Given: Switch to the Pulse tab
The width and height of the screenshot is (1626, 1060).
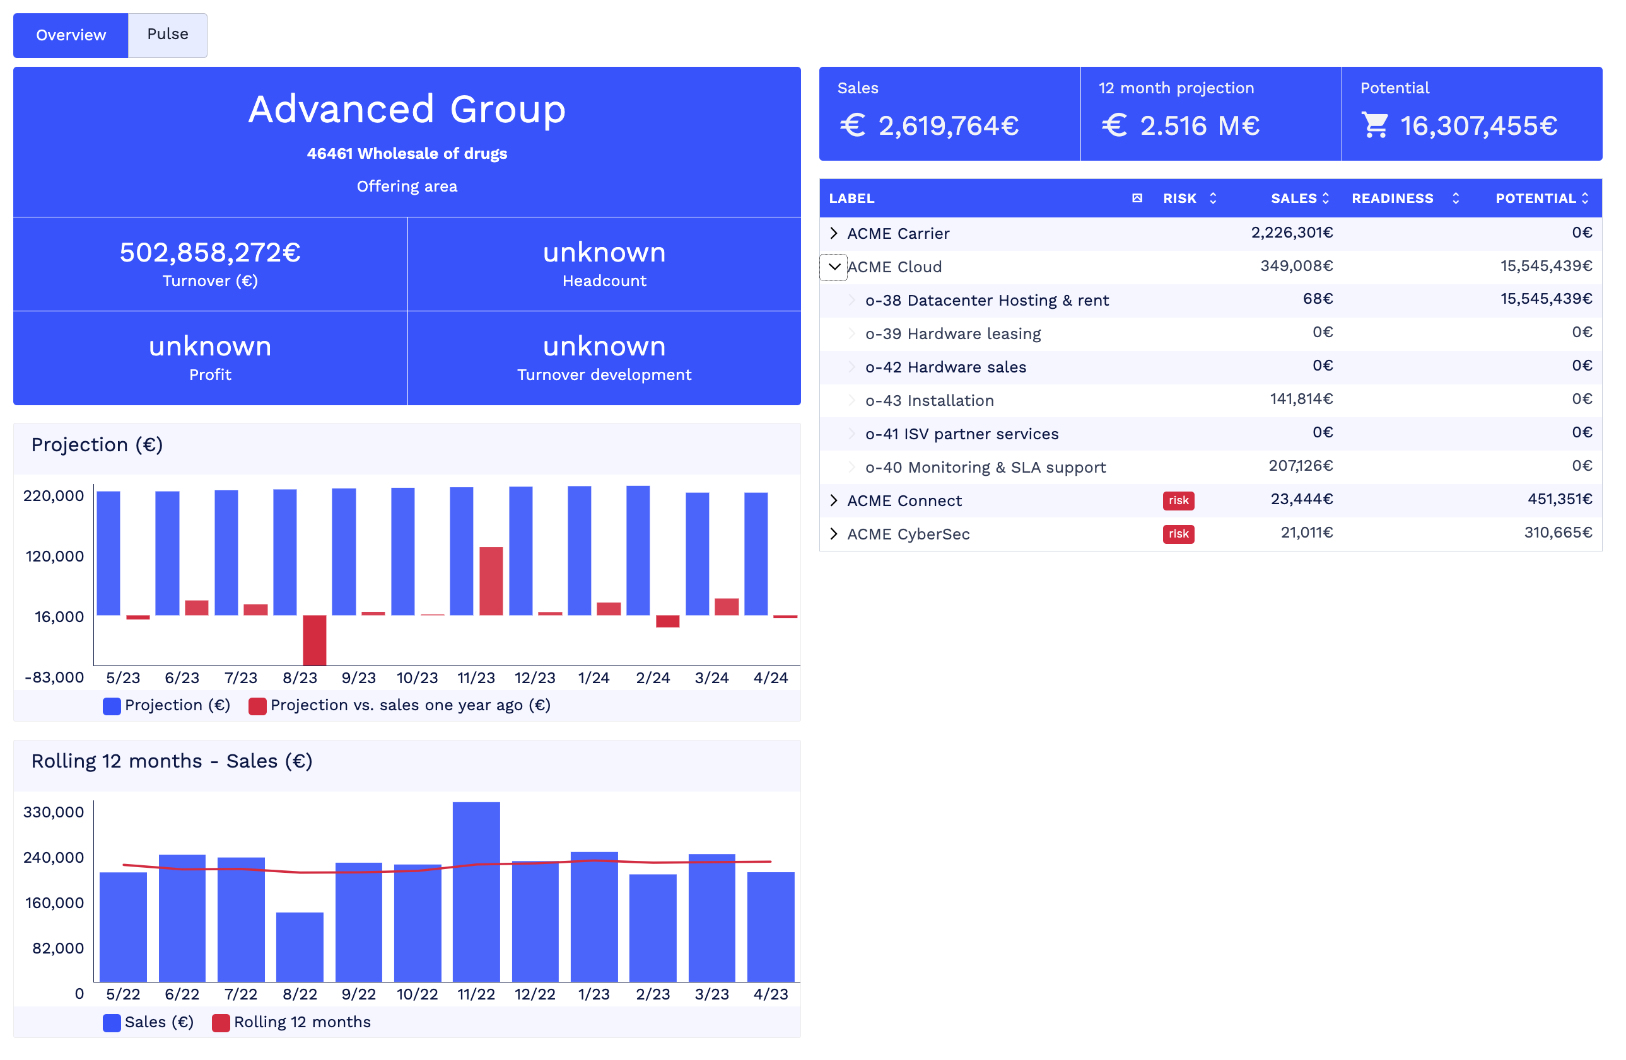Looking at the screenshot, I should click(x=167, y=34).
